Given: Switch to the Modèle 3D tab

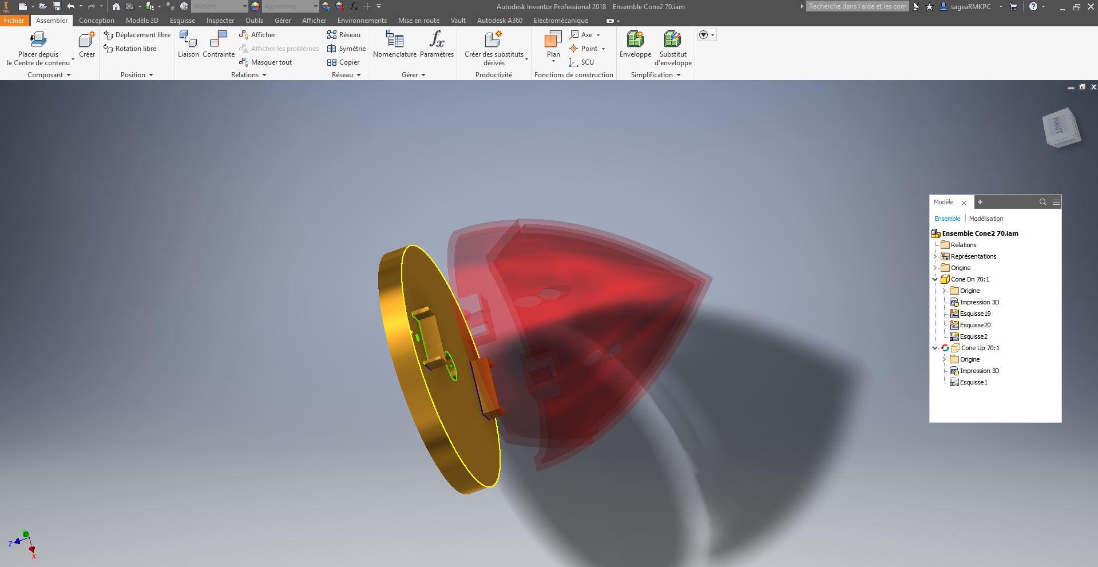Looking at the screenshot, I should (x=142, y=20).
